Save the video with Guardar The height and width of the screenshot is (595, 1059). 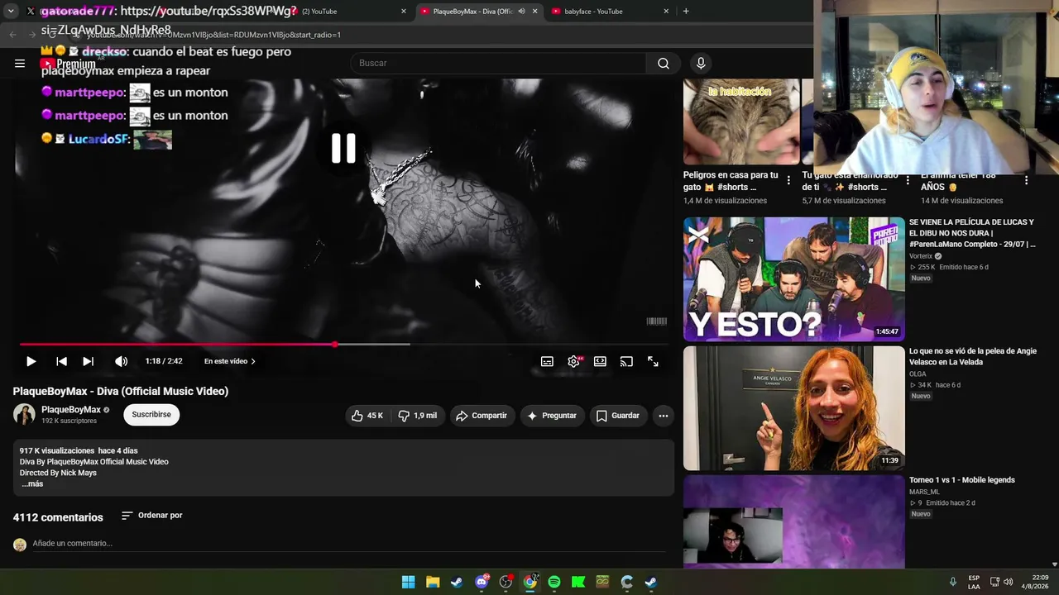618,416
